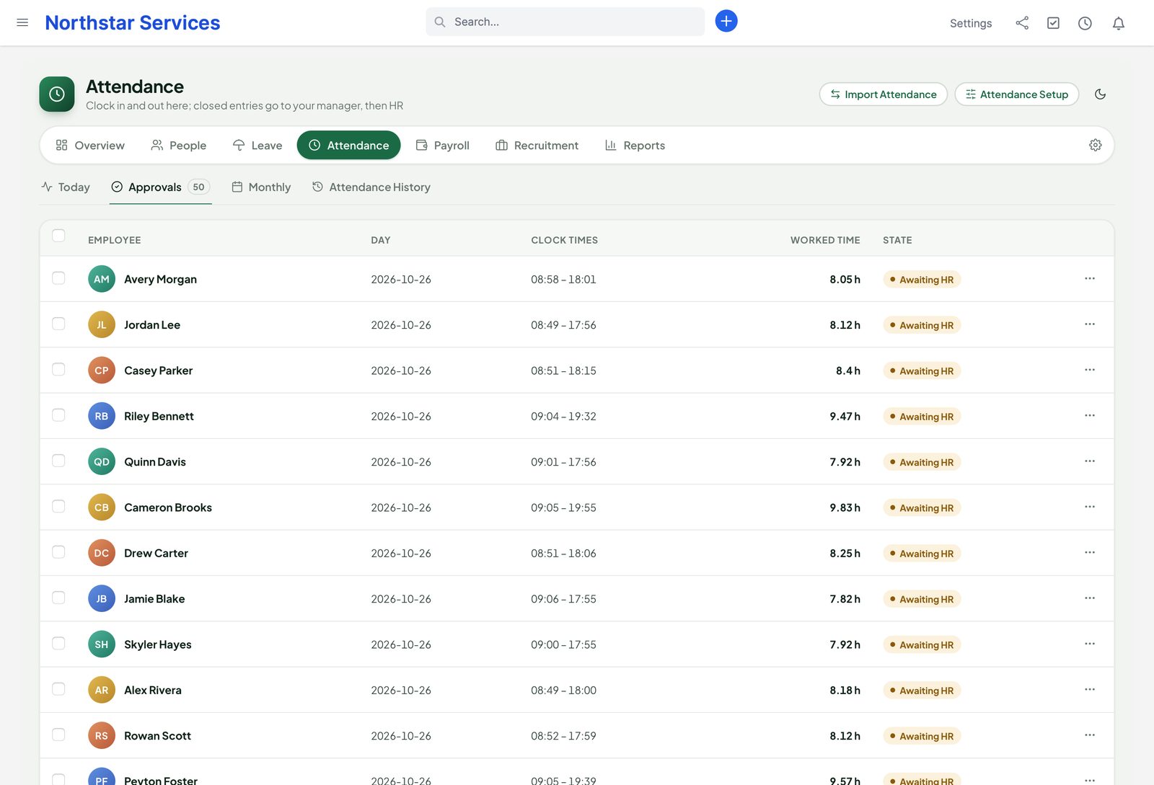Open the hamburger menu icon
1154x785 pixels.
[22, 22]
